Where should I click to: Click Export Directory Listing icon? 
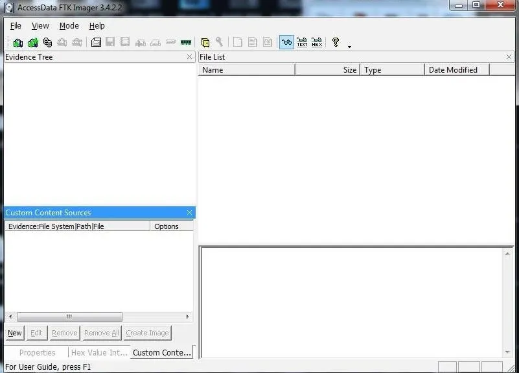[x=268, y=42]
